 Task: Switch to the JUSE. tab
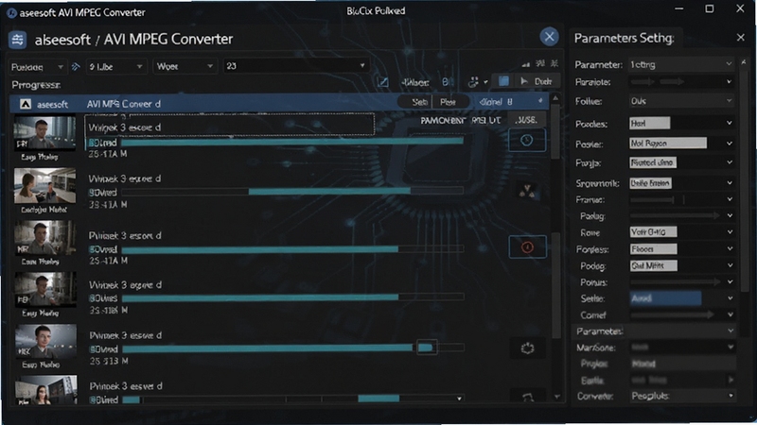(526, 120)
